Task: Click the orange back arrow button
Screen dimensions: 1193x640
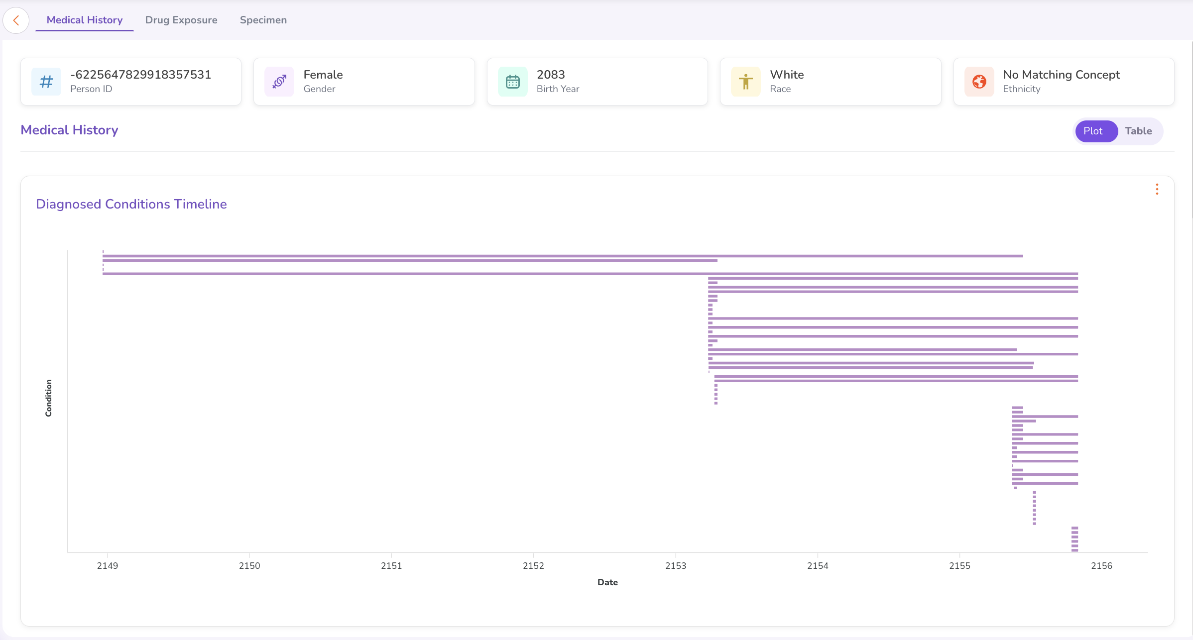Action: (x=16, y=20)
